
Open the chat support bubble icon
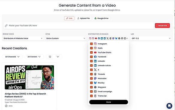pos(169,106)
